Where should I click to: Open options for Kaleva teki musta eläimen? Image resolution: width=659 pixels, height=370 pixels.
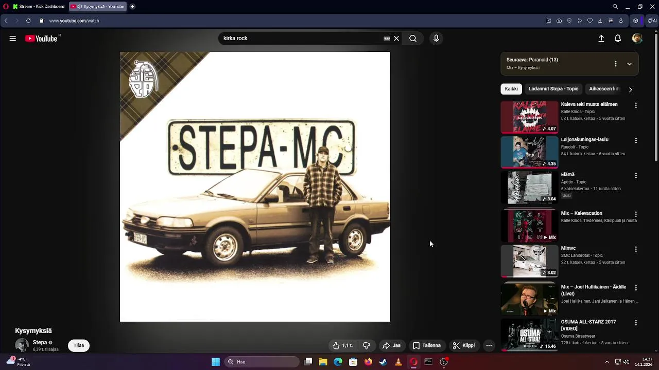click(636, 105)
